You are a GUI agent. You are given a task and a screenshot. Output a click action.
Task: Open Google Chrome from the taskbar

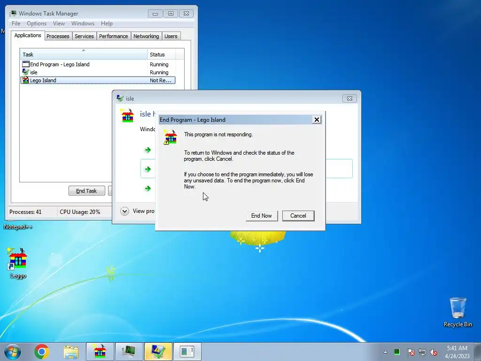[x=42, y=352]
